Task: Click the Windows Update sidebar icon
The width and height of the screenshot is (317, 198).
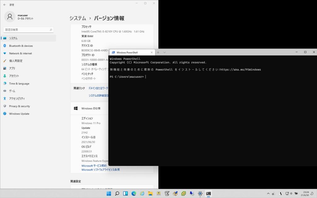Action: click(5, 114)
